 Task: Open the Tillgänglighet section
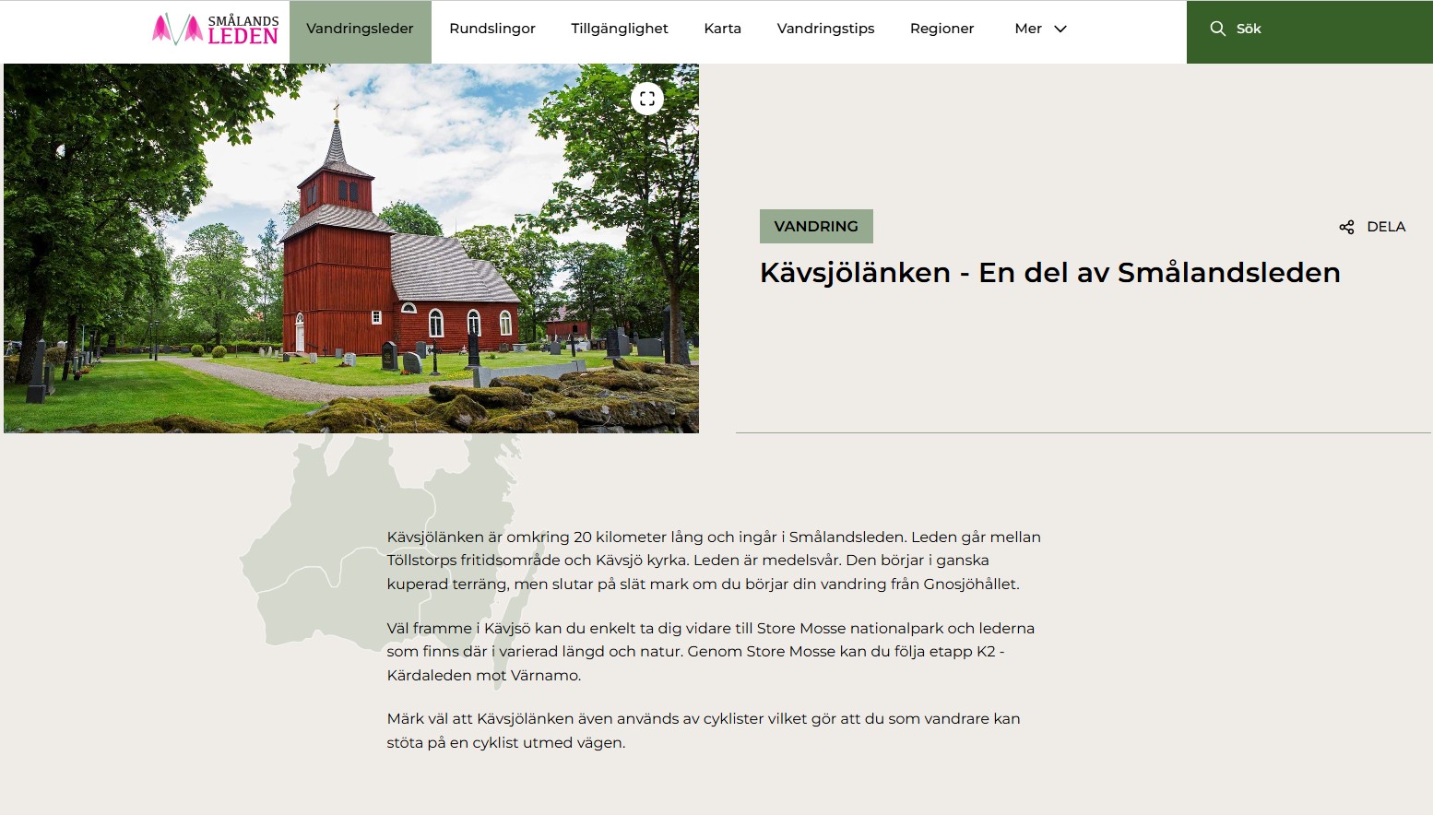point(620,29)
